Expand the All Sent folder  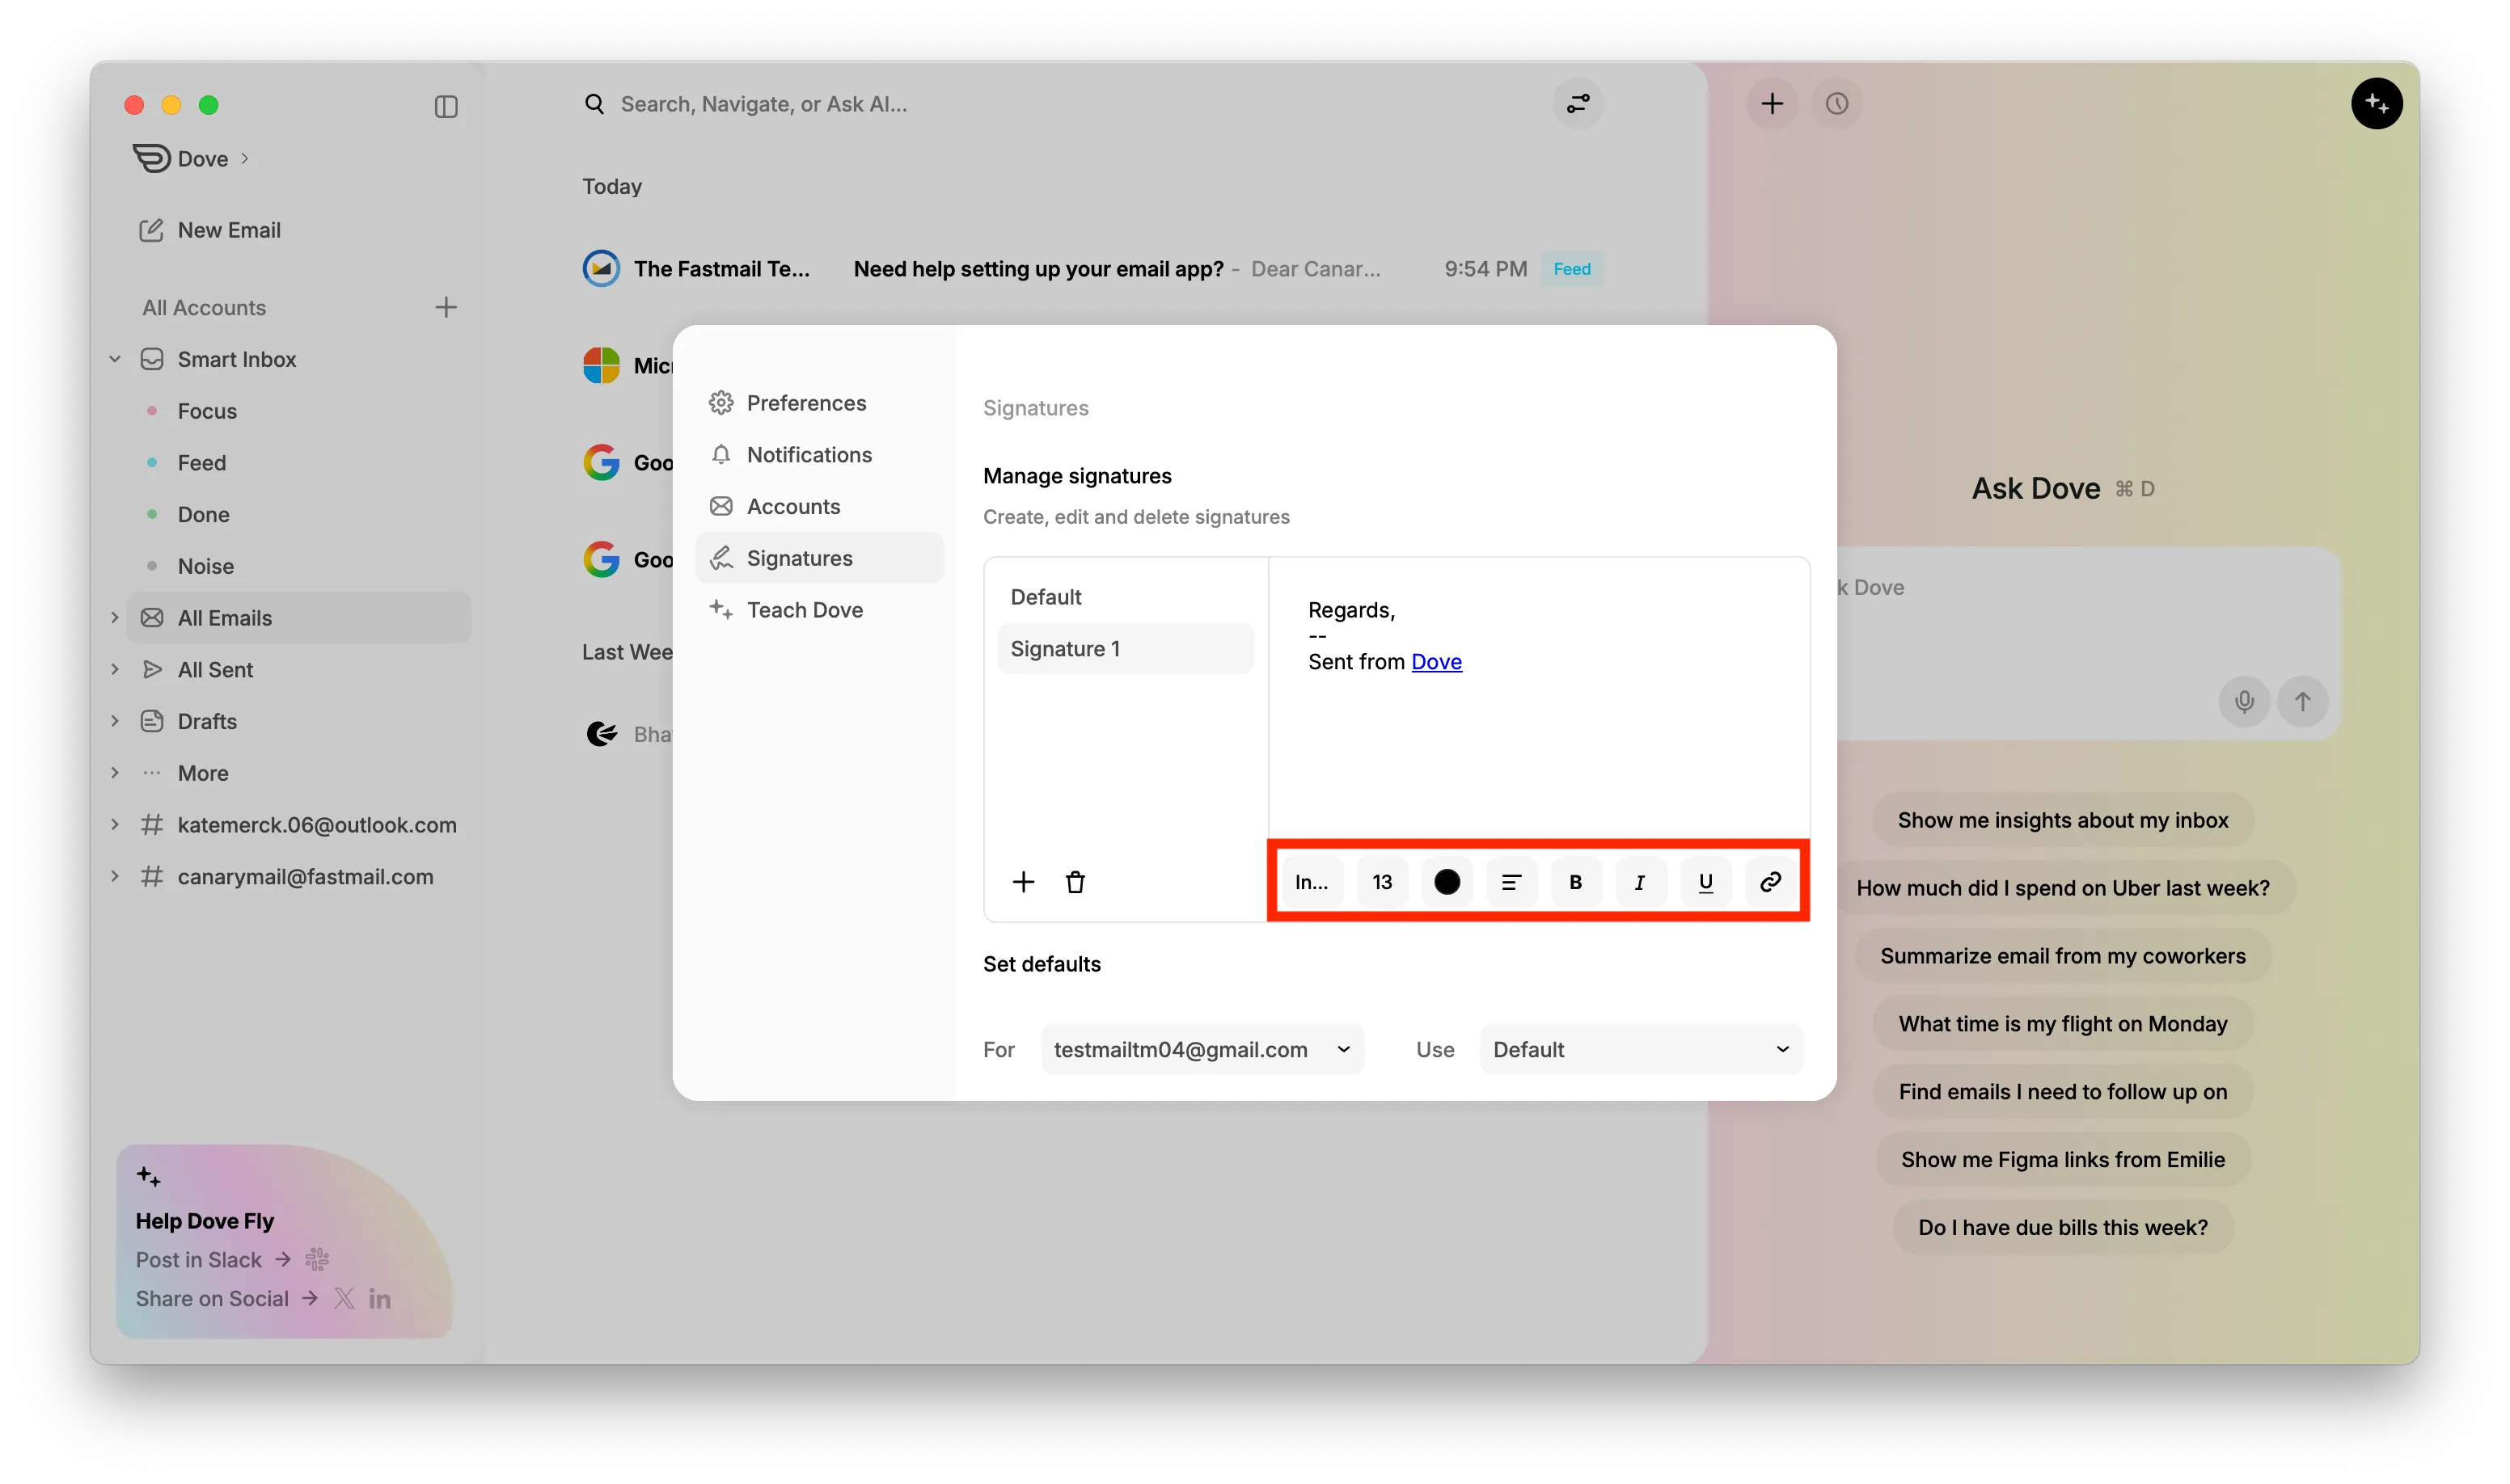[115, 669]
